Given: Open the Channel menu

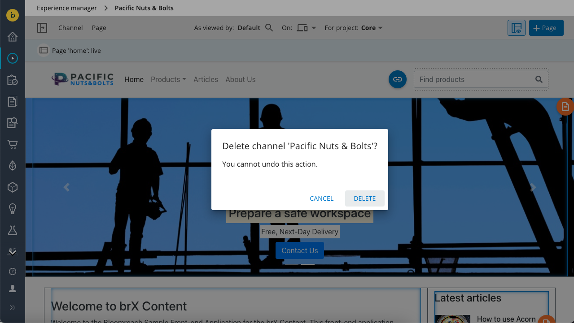Looking at the screenshot, I should (x=70, y=28).
